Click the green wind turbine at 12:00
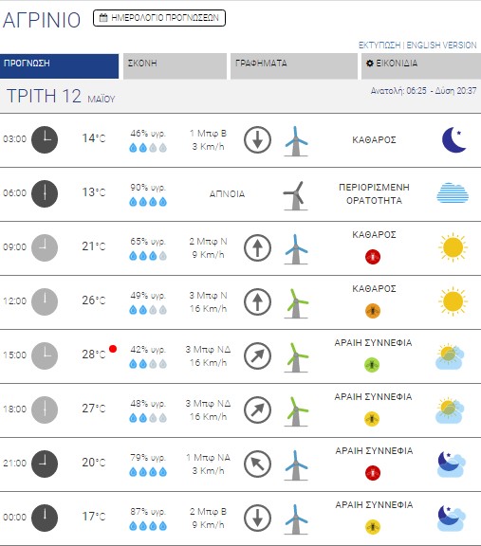This screenshot has width=481, height=546. 296,303
